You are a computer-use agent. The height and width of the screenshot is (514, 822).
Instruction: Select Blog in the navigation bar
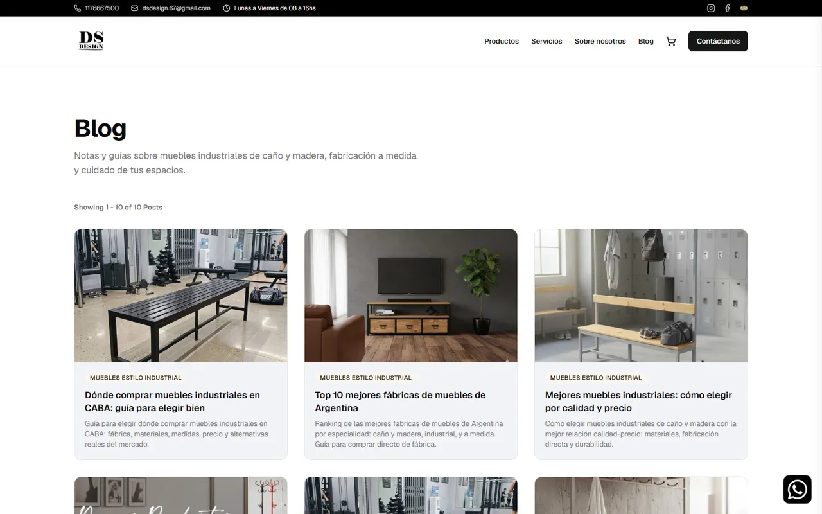point(646,41)
